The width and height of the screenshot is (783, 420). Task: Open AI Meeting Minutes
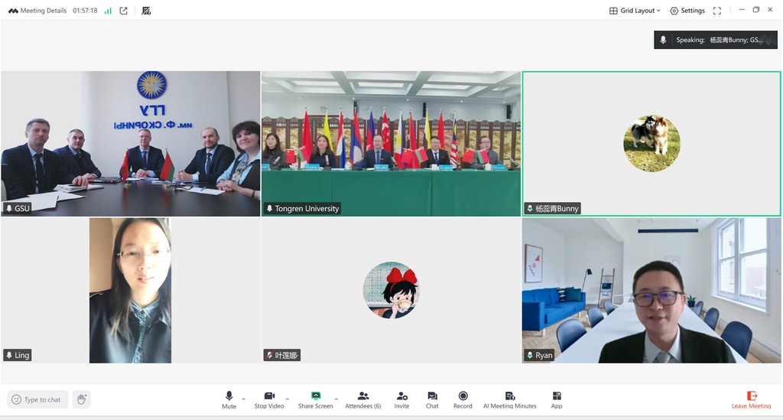[x=509, y=399]
